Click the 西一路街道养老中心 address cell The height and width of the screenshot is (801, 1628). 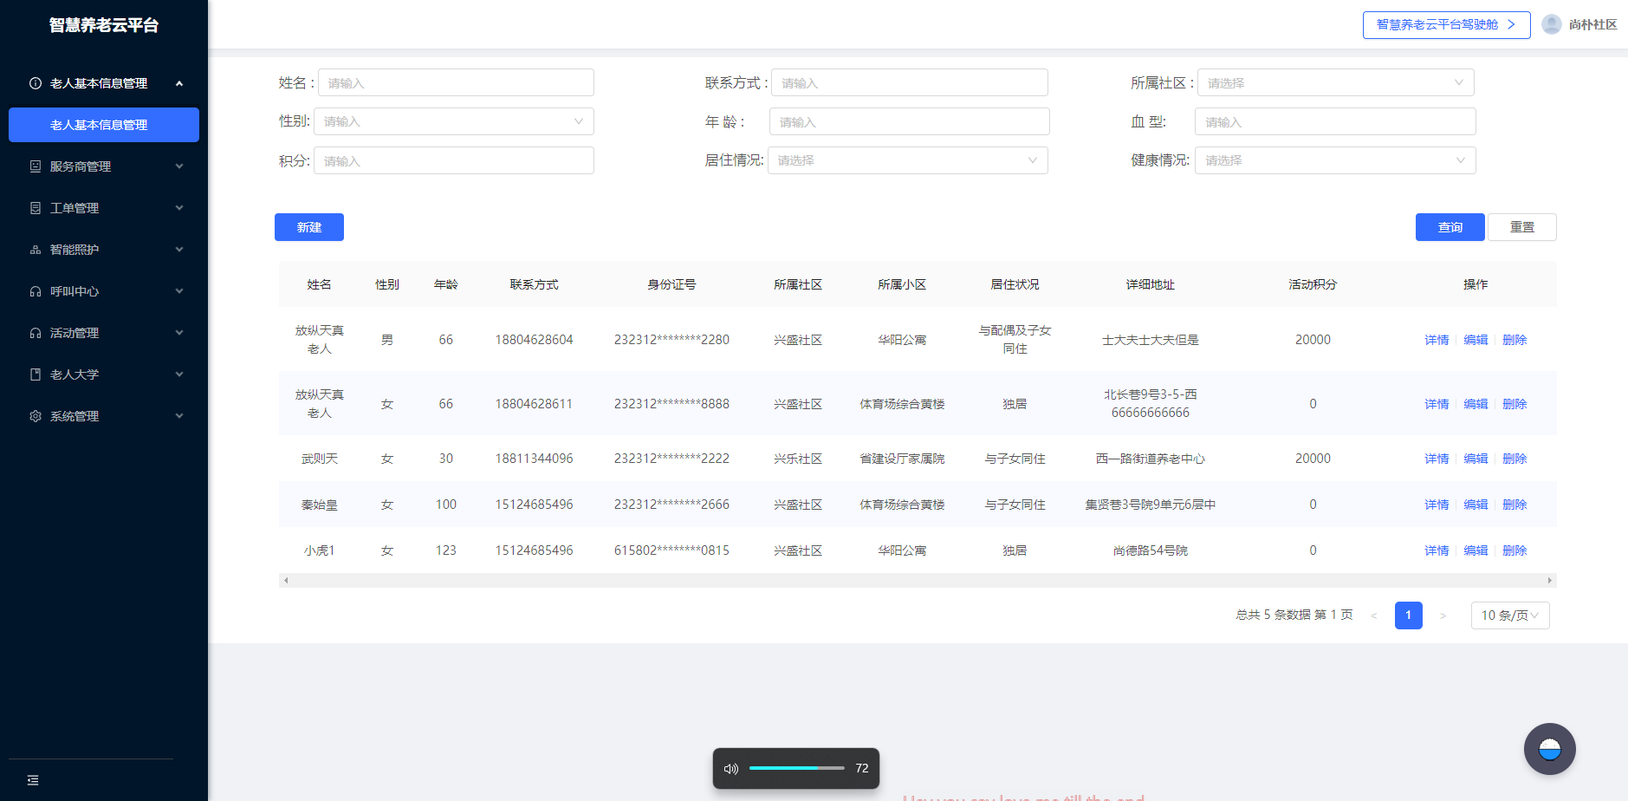point(1150,459)
